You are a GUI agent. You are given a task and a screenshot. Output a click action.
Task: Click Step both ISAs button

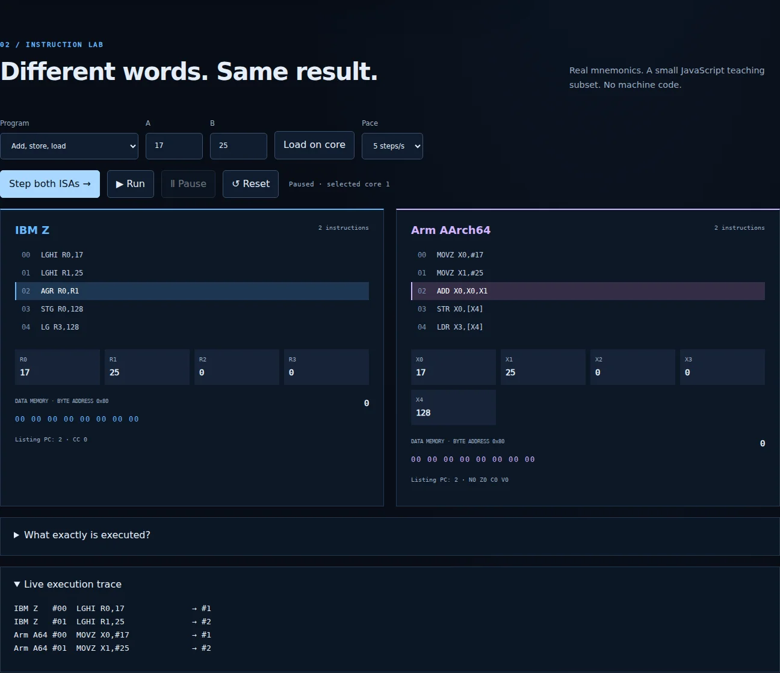click(x=50, y=184)
